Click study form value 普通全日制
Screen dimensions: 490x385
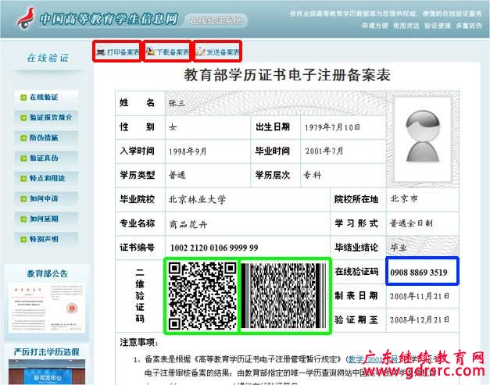coord(411,223)
